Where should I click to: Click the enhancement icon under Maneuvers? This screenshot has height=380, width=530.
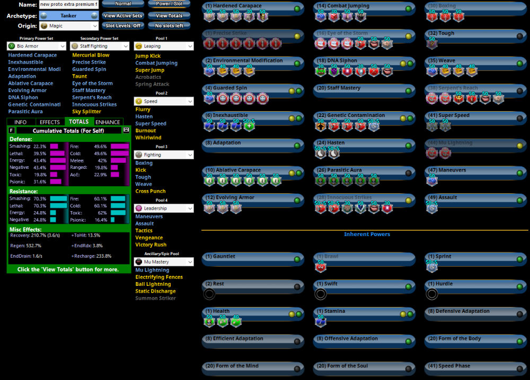coord(432,181)
